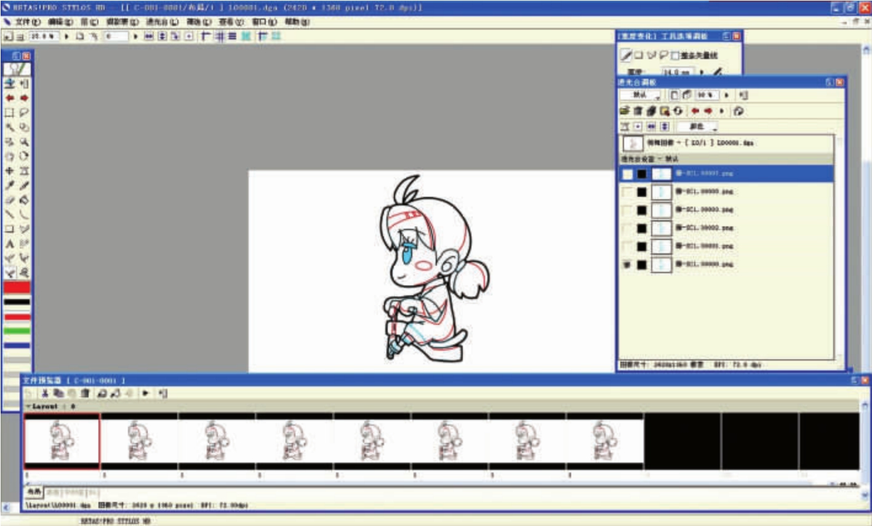Screen dimensions: 872x526
Task: Click the open folder icon in light table panel
Action: (x=625, y=111)
